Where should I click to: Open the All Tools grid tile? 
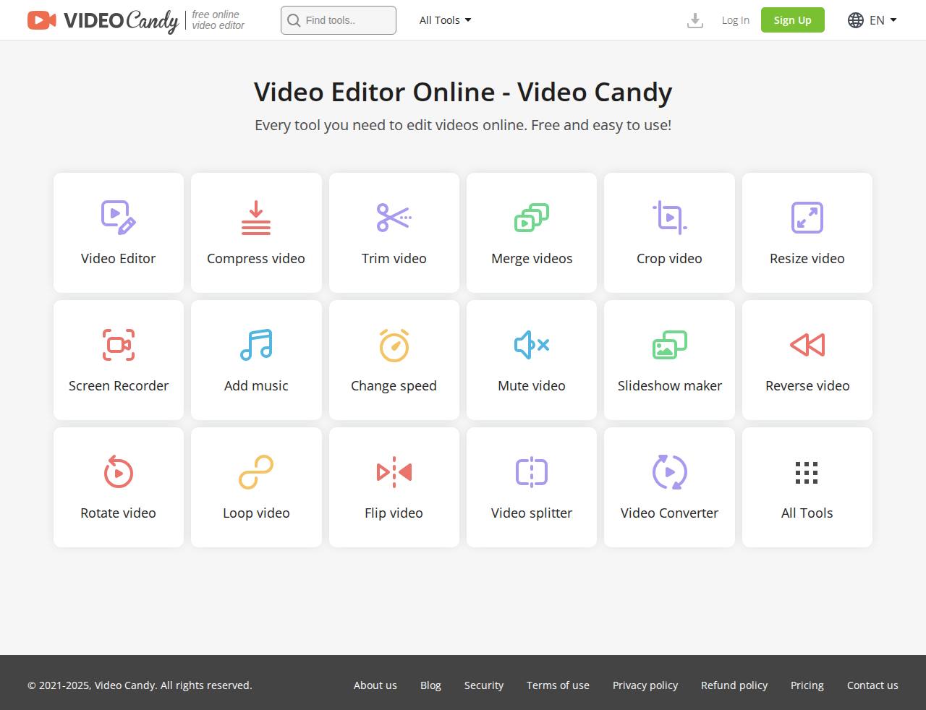coord(807,487)
